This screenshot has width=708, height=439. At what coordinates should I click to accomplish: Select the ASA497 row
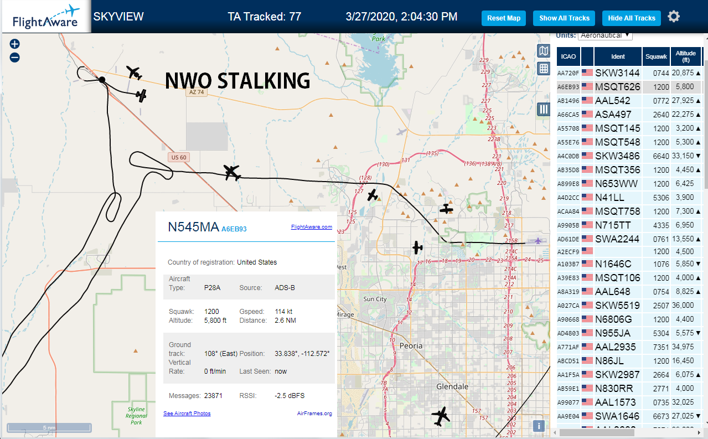click(629, 115)
